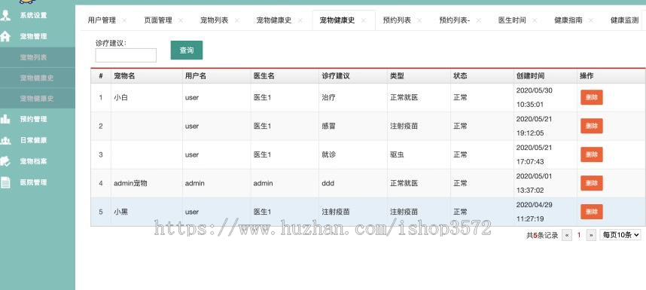The height and width of the screenshot is (290, 646).
Task: Select page number 1 in pagination
Action: coord(579,235)
